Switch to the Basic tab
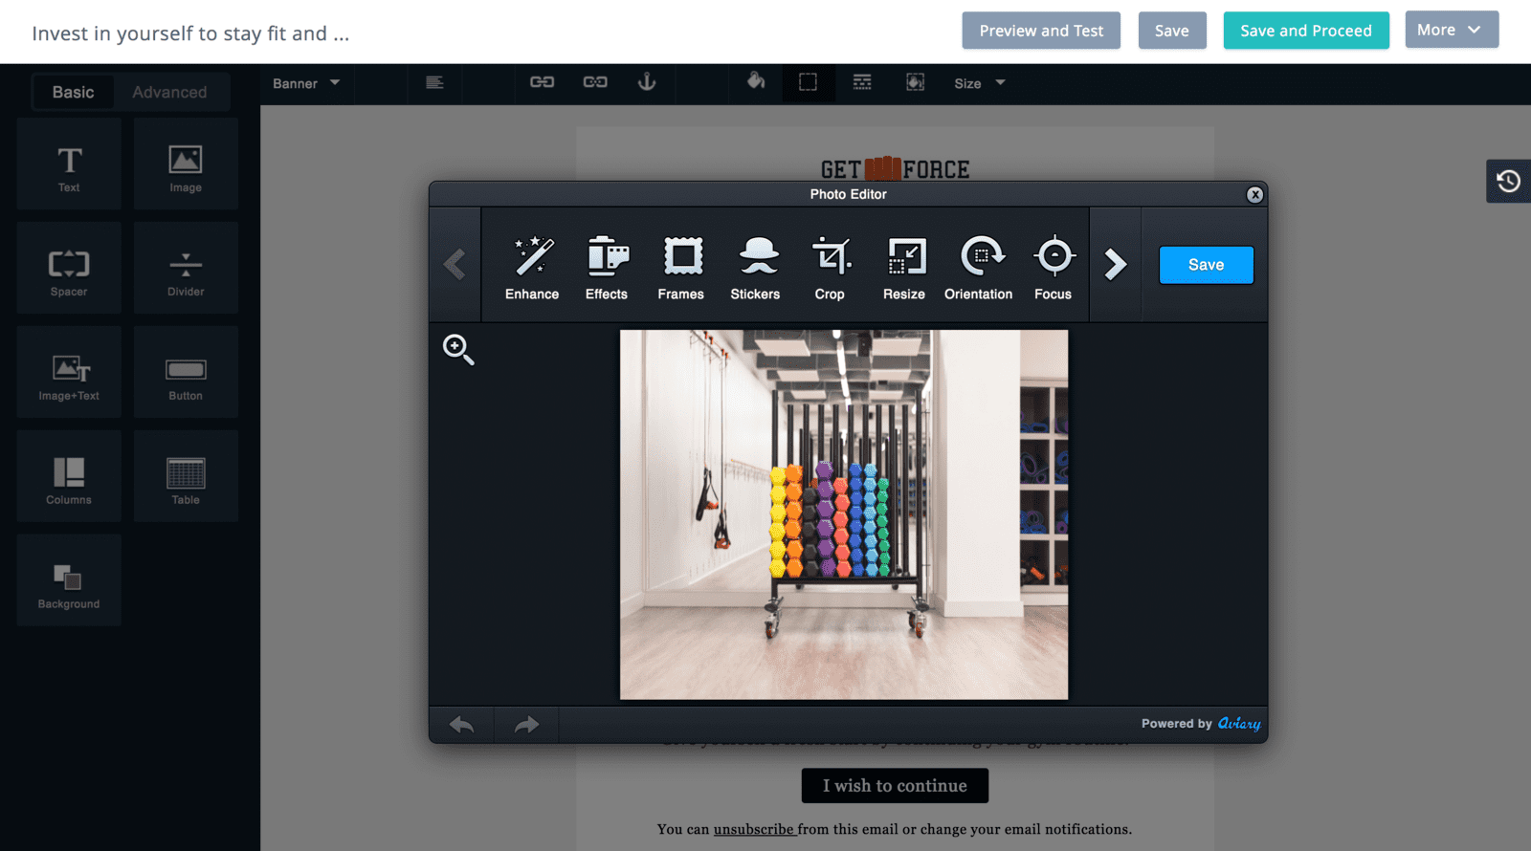The width and height of the screenshot is (1531, 851). [74, 92]
